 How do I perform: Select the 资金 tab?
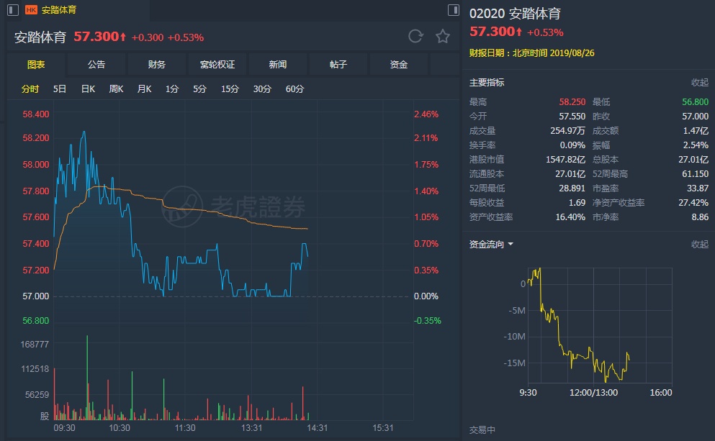399,65
